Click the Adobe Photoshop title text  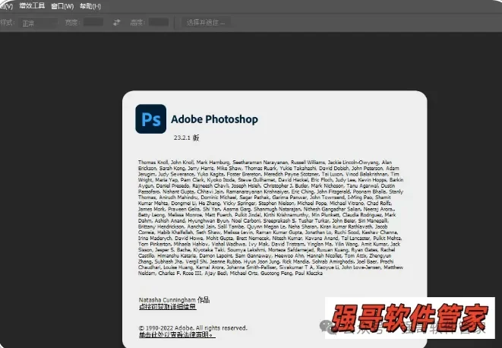pos(214,119)
